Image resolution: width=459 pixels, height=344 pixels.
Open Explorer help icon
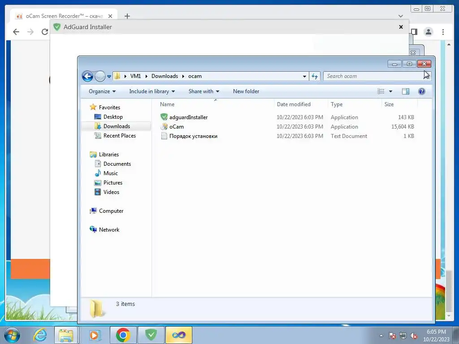tap(421, 91)
